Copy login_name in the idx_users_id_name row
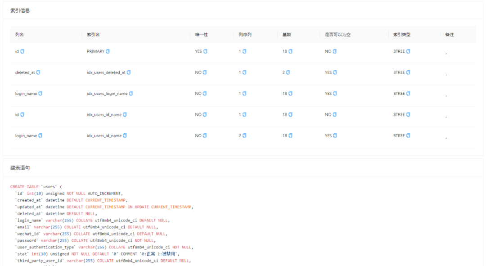This screenshot has width=486, height=266. click(x=40, y=136)
